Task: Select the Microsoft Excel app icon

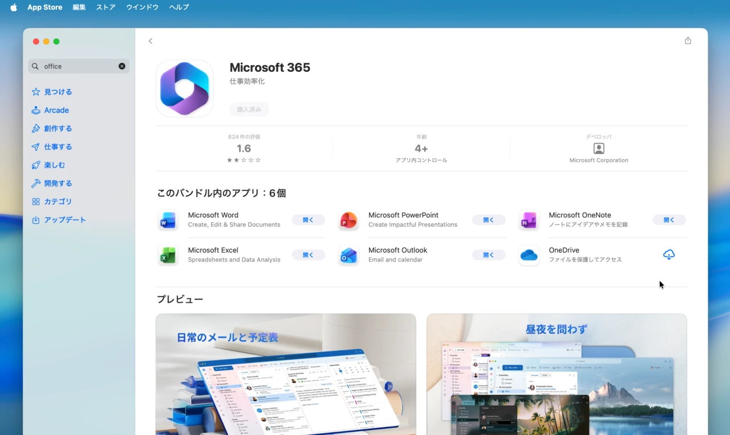Action: [x=168, y=255]
